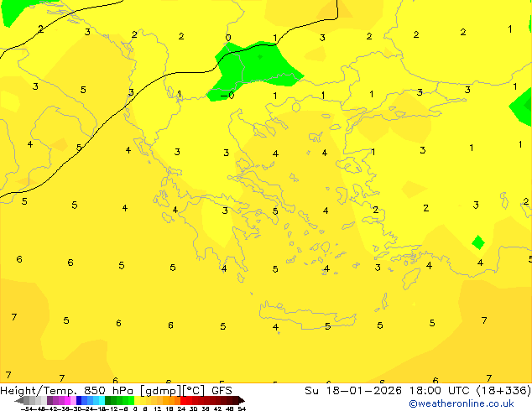Viewport: 532px width, 411px height.
Task: Click the weatheronline.co.uk copyright link
Action: click(x=461, y=403)
